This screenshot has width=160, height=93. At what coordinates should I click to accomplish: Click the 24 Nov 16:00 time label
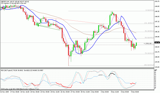(55, 92)
